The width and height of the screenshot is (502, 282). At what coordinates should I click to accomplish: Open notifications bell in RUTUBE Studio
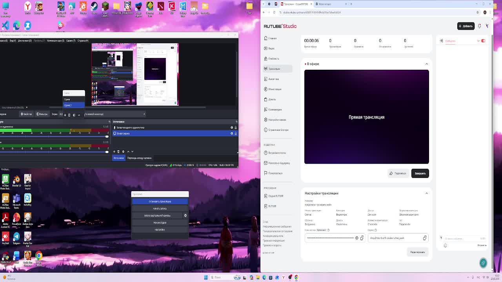(x=479, y=26)
